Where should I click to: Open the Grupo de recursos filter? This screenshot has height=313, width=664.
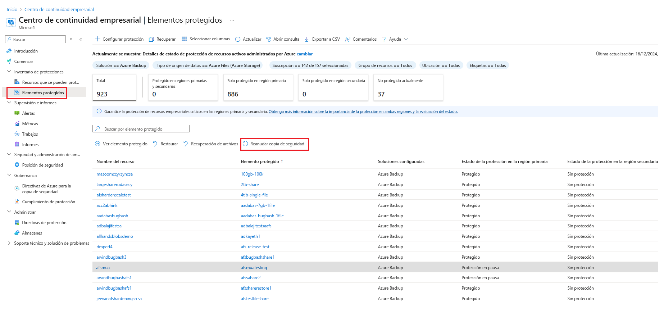coord(385,65)
